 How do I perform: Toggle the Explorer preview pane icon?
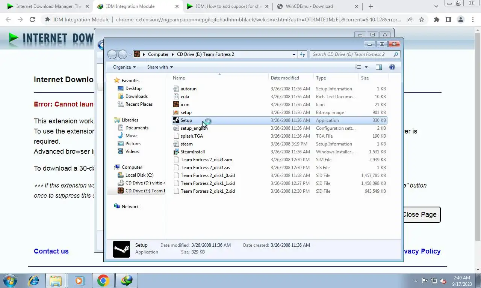pos(379,67)
